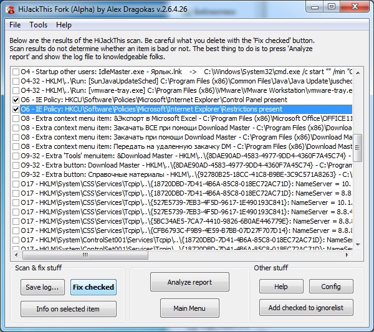
Task: Click the vertical scrollbar up arrow
Action: pos(358,72)
